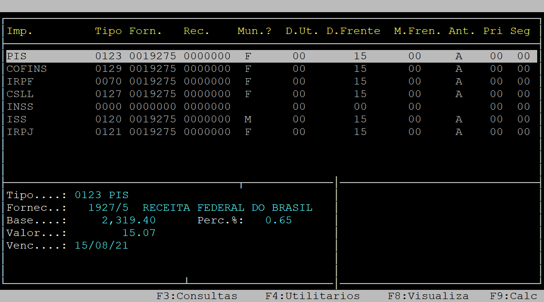The width and height of the screenshot is (544, 302).
Task: Select the CSLL tax row
Action: coord(20,94)
